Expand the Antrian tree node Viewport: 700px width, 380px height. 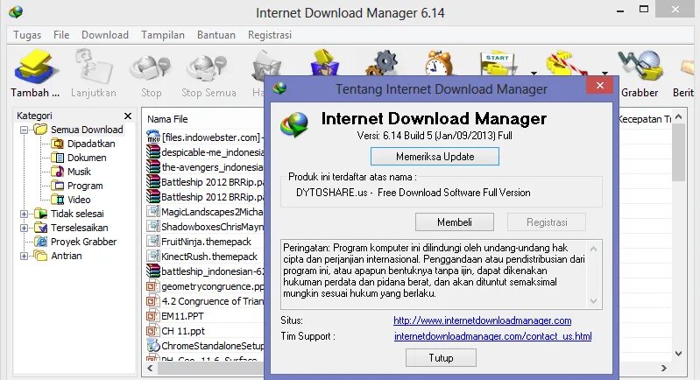tap(25, 256)
